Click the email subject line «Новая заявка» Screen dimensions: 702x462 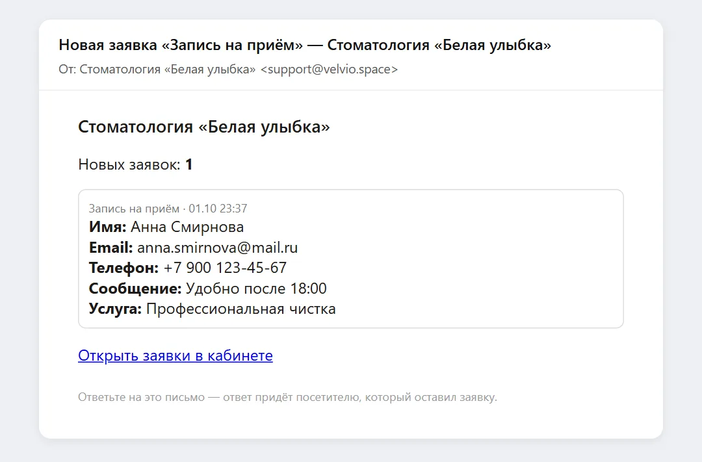(304, 45)
